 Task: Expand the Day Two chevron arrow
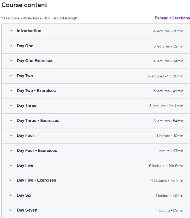click(x=11, y=76)
